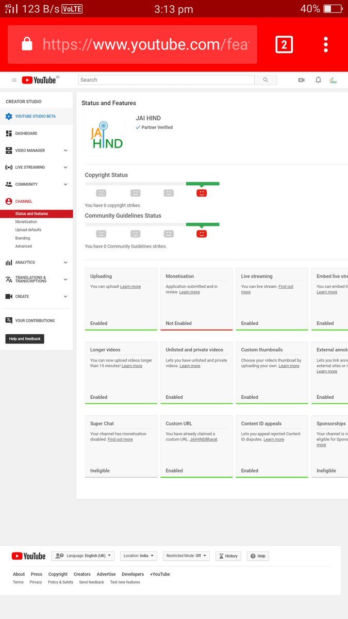Click the red smiley under Copyright Status
348x619 pixels.
(202, 193)
